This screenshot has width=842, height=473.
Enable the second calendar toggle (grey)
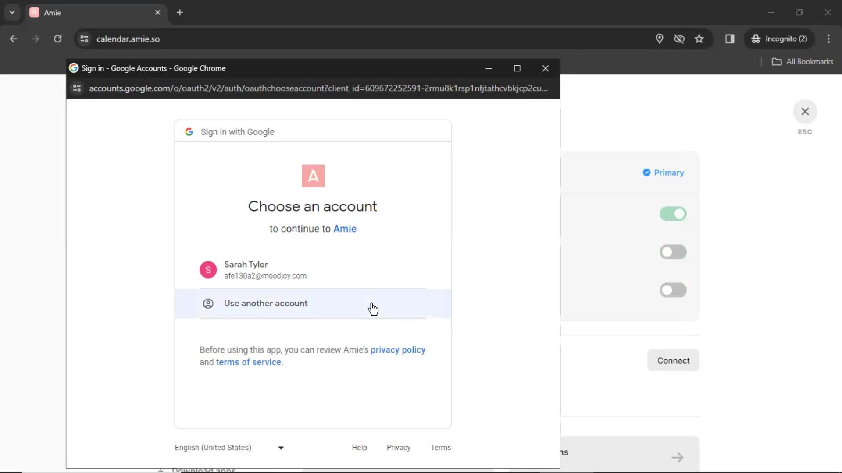coord(673,251)
